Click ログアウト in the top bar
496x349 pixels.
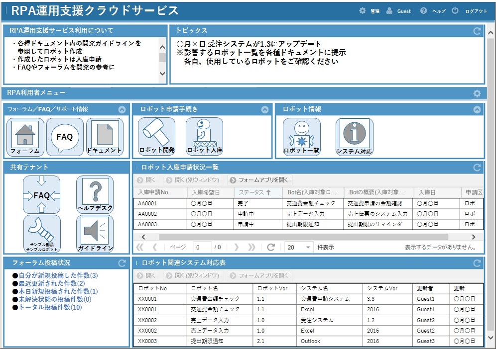pos(471,11)
